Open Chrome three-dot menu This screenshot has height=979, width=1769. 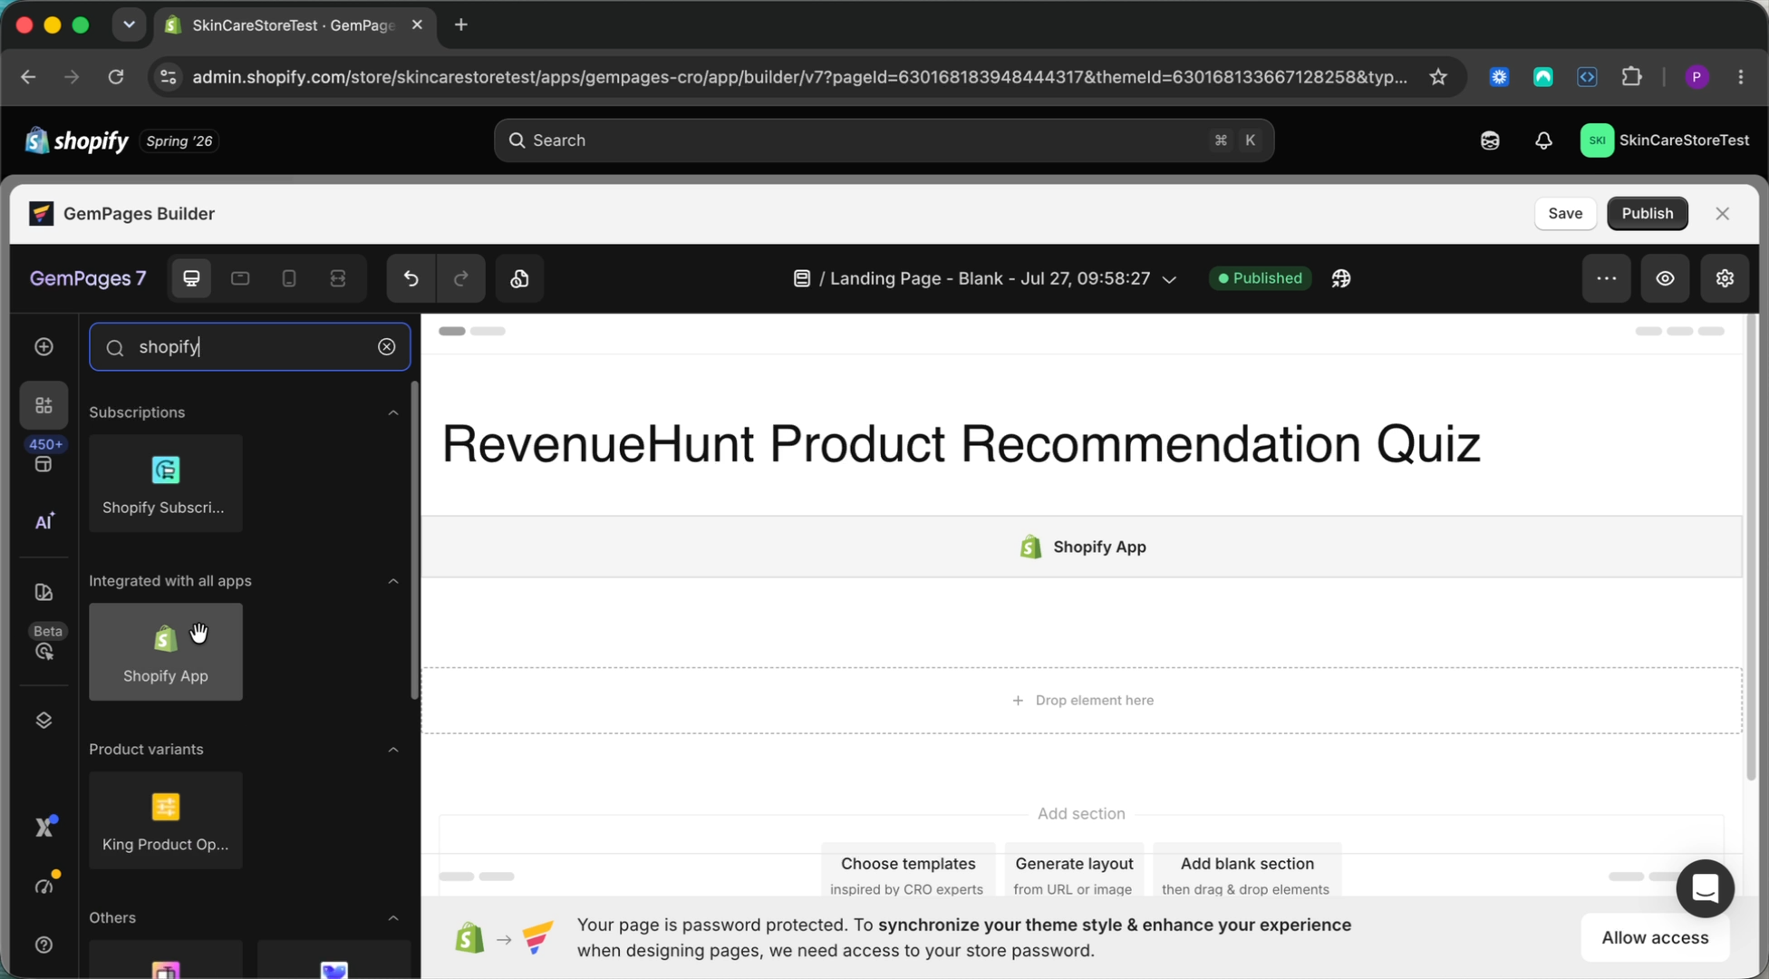click(1741, 77)
